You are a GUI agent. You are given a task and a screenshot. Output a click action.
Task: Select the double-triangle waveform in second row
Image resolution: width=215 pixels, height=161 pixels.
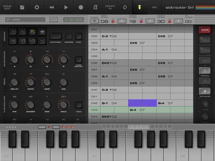[x=13, y=41]
